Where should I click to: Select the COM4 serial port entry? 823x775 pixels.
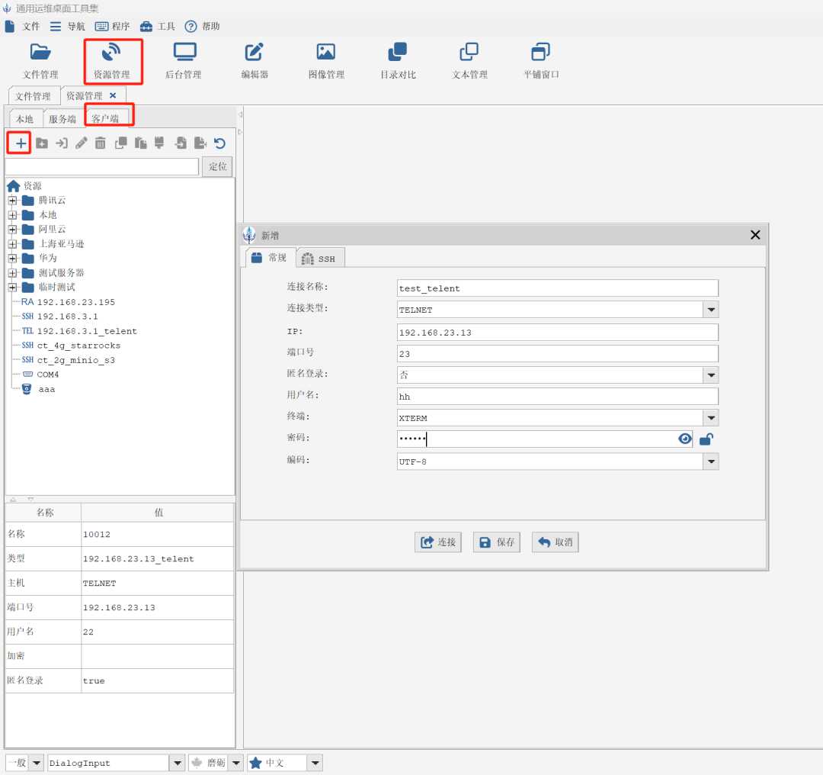coord(41,375)
